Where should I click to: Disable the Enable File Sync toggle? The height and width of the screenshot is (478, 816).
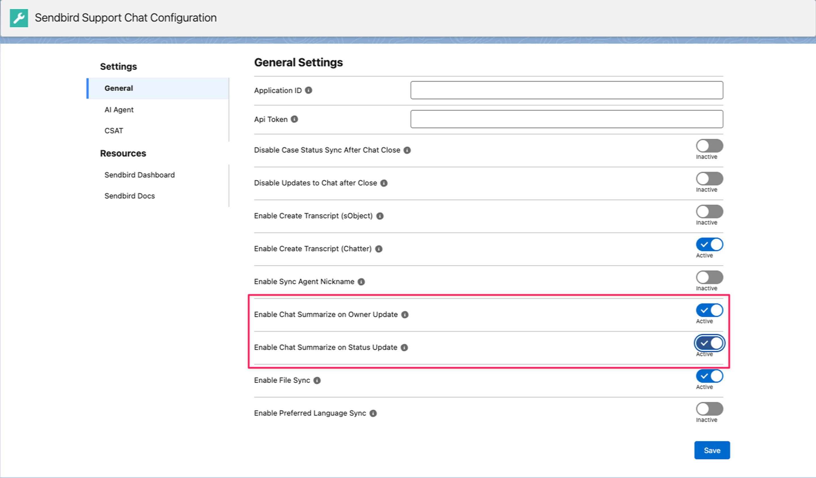pos(709,376)
